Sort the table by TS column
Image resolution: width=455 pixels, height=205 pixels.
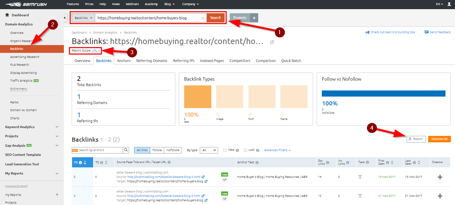pos(106,163)
